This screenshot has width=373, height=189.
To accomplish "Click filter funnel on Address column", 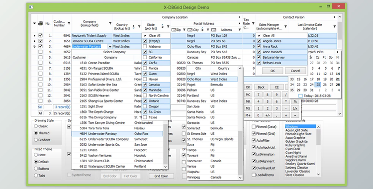I will [x=240, y=30].
